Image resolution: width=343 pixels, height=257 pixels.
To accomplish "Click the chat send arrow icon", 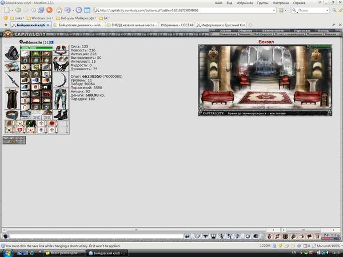I will 188,236.
